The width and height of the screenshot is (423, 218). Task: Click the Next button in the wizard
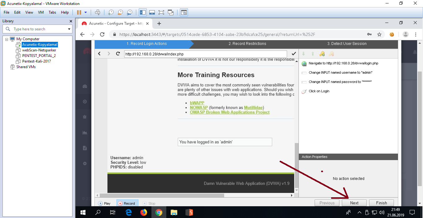tap(354, 203)
